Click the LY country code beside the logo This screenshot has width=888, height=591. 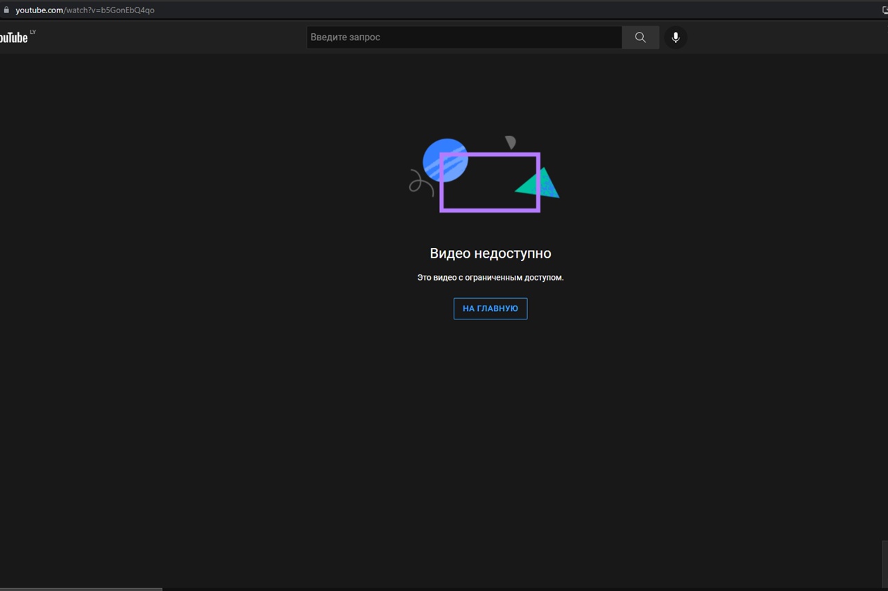(x=33, y=32)
